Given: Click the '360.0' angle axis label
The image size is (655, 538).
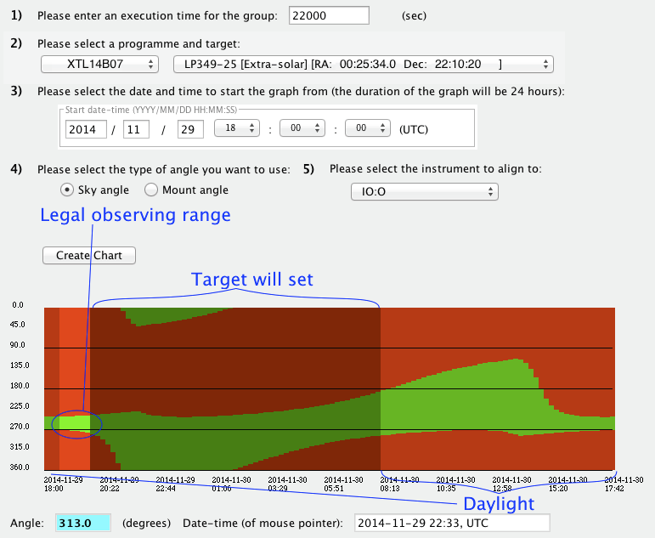Looking at the screenshot, I should point(20,467).
